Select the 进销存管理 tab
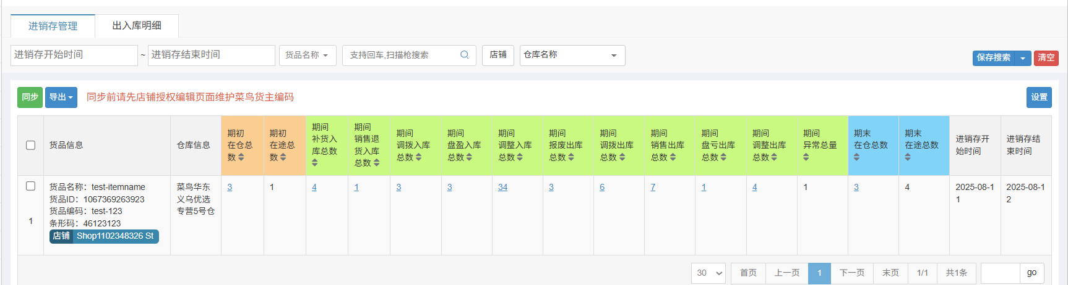This screenshot has width=1068, height=285. [53, 26]
